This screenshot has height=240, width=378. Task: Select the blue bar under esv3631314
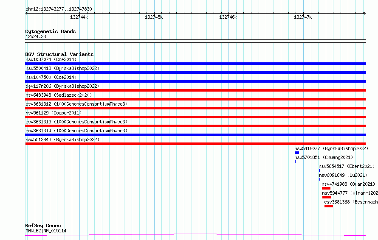coord(195,135)
